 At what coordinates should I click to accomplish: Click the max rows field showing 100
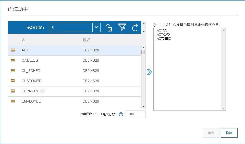(x=136, y=114)
